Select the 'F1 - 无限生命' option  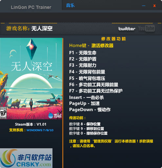click(x=83, y=53)
